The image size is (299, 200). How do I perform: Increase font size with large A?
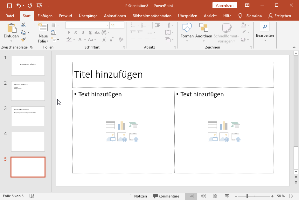[x=104, y=40]
